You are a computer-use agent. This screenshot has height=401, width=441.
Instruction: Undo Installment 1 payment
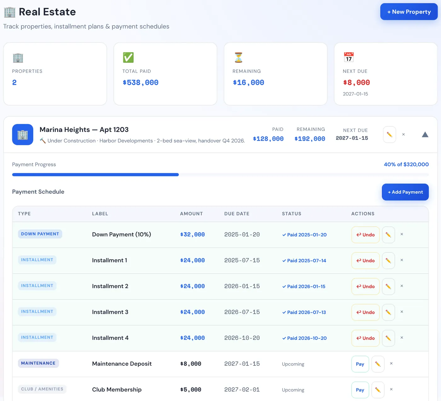tap(365, 261)
